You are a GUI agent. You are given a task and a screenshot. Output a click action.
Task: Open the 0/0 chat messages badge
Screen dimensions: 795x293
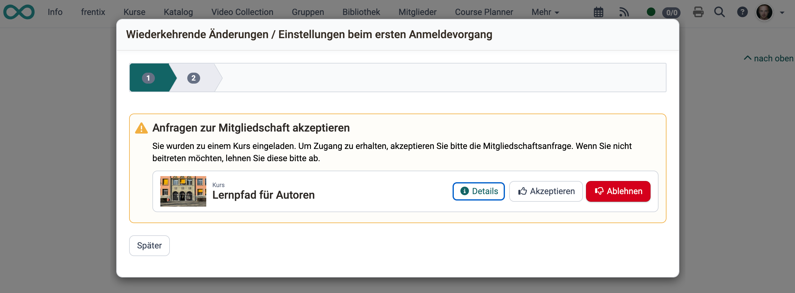coord(671,12)
